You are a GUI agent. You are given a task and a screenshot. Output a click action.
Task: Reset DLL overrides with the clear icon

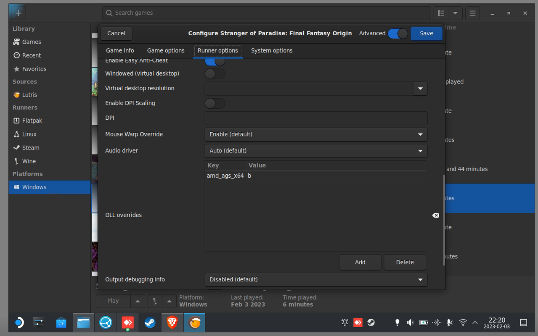436,215
